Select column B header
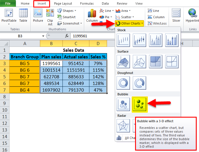The height and width of the screenshot is (152, 199). [x=51, y=43]
